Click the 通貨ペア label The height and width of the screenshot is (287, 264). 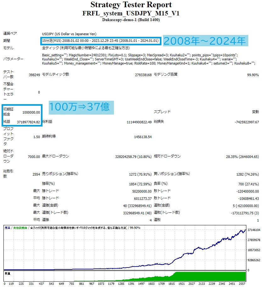(10, 33)
